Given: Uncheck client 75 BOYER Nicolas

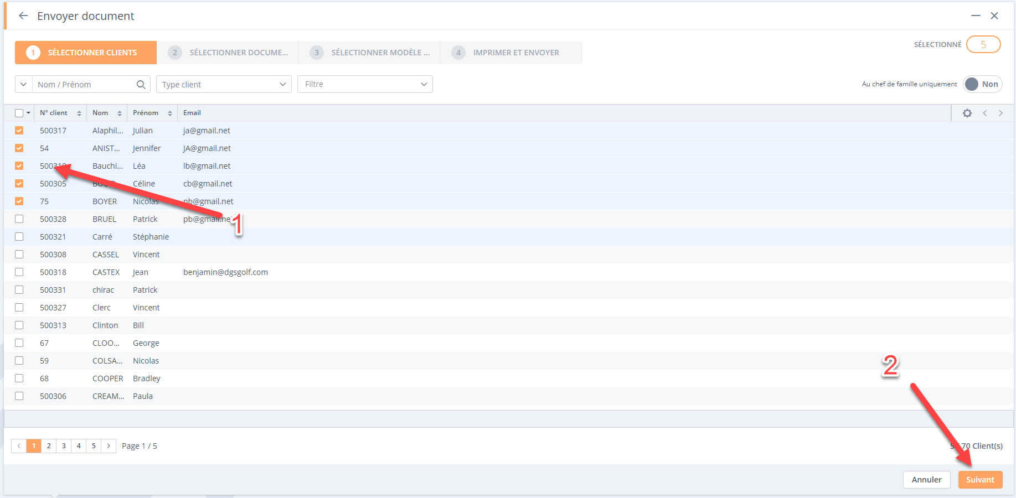Looking at the screenshot, I should (19, 201).
